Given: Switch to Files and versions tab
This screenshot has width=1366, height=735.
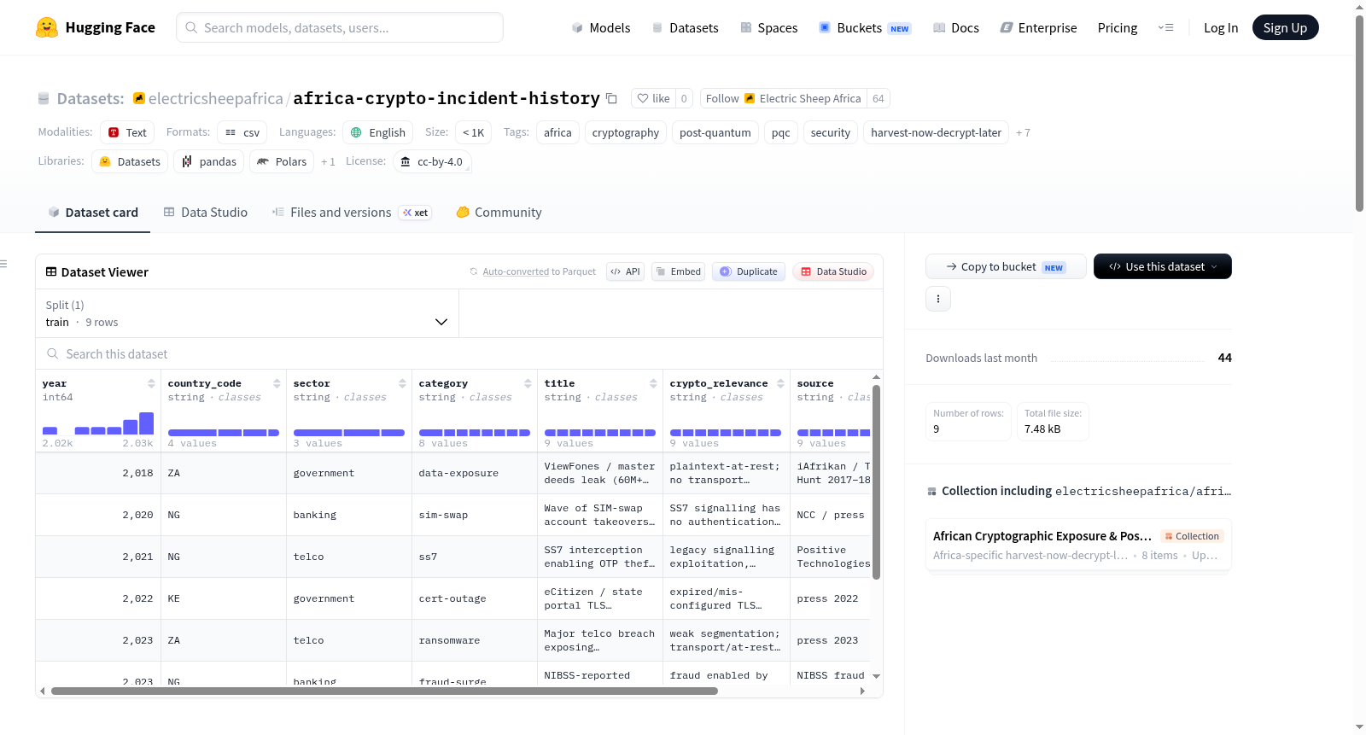Looking at the screenshot, I should 351,213.
